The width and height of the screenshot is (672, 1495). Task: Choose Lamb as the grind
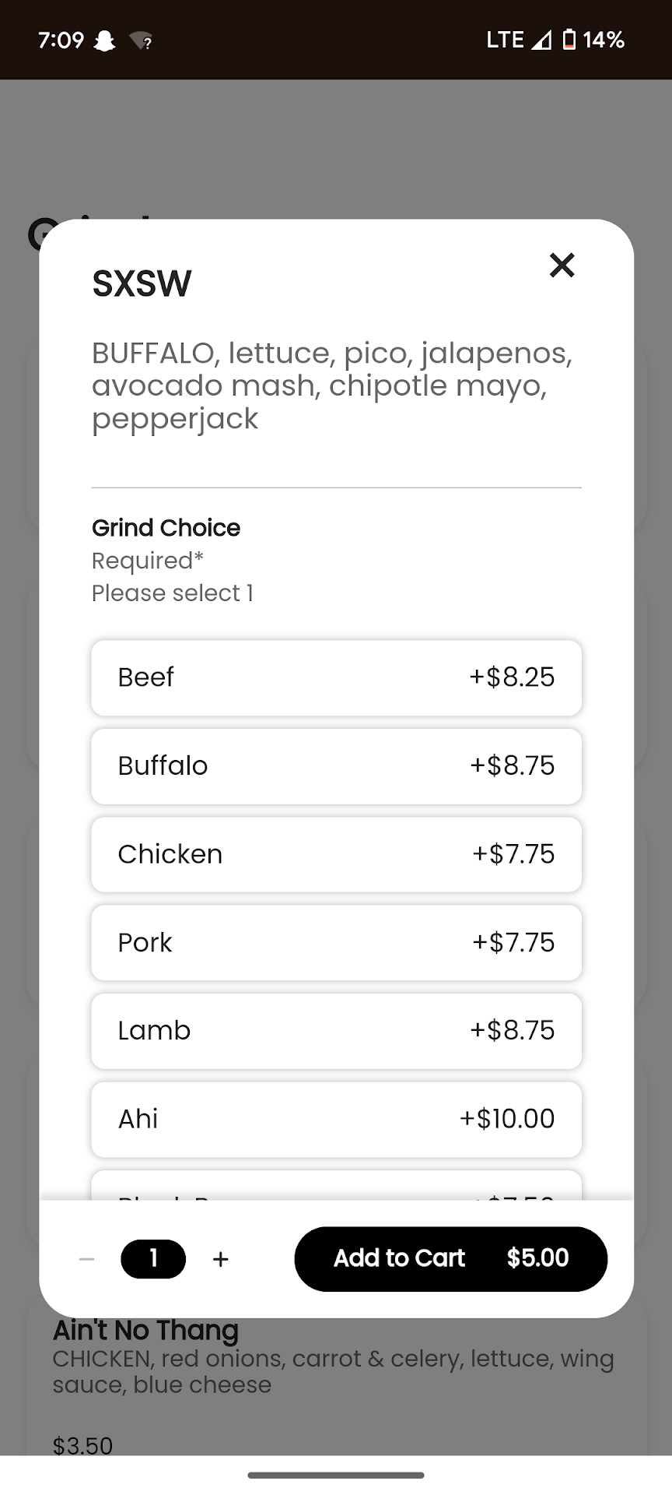(x=336, y=1031)
